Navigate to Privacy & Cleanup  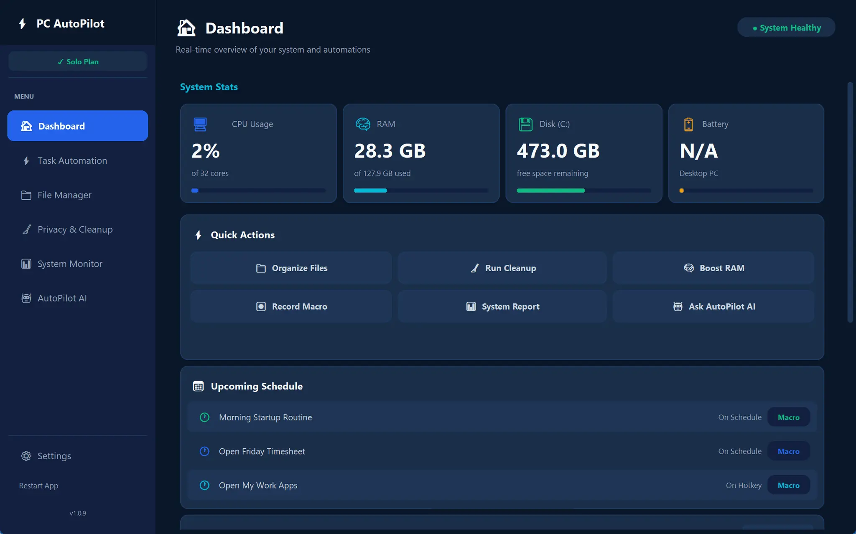78,229
